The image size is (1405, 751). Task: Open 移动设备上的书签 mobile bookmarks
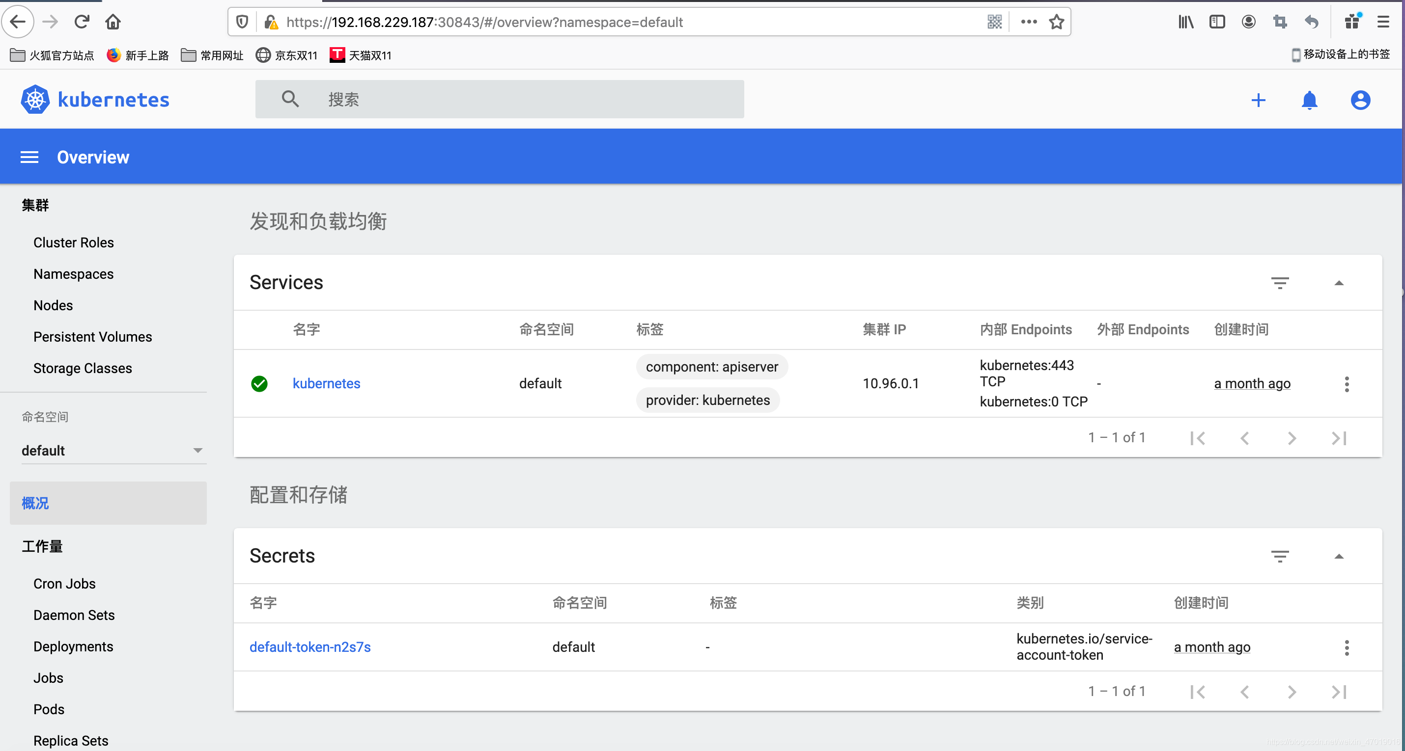(1341, 54)
